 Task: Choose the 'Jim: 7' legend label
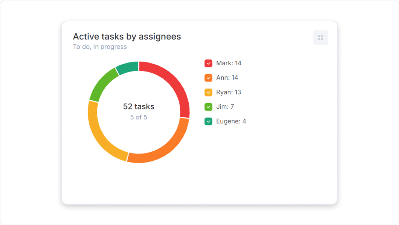225,107
